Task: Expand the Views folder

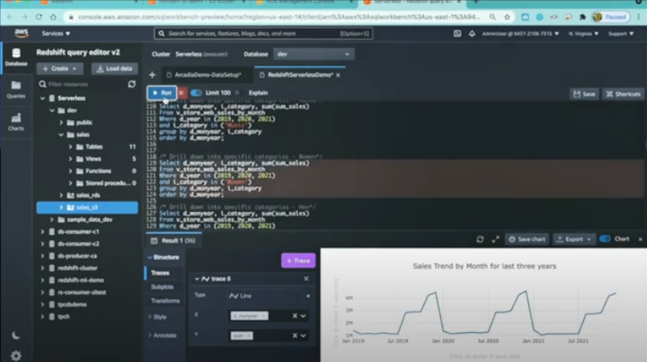Action: [x=70, y=159]
